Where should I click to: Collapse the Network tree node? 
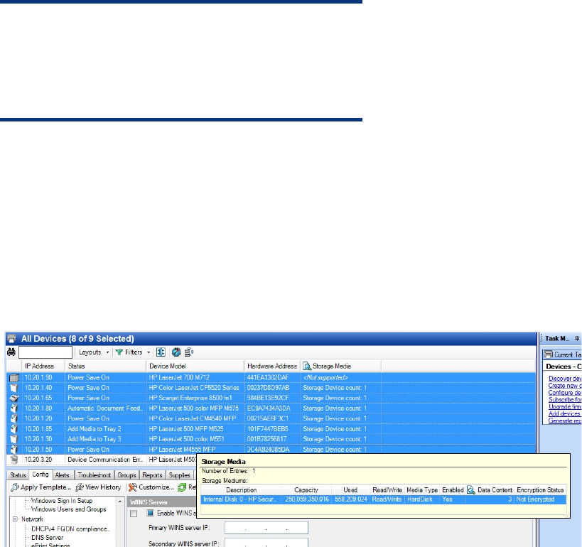tap(15, 519)
